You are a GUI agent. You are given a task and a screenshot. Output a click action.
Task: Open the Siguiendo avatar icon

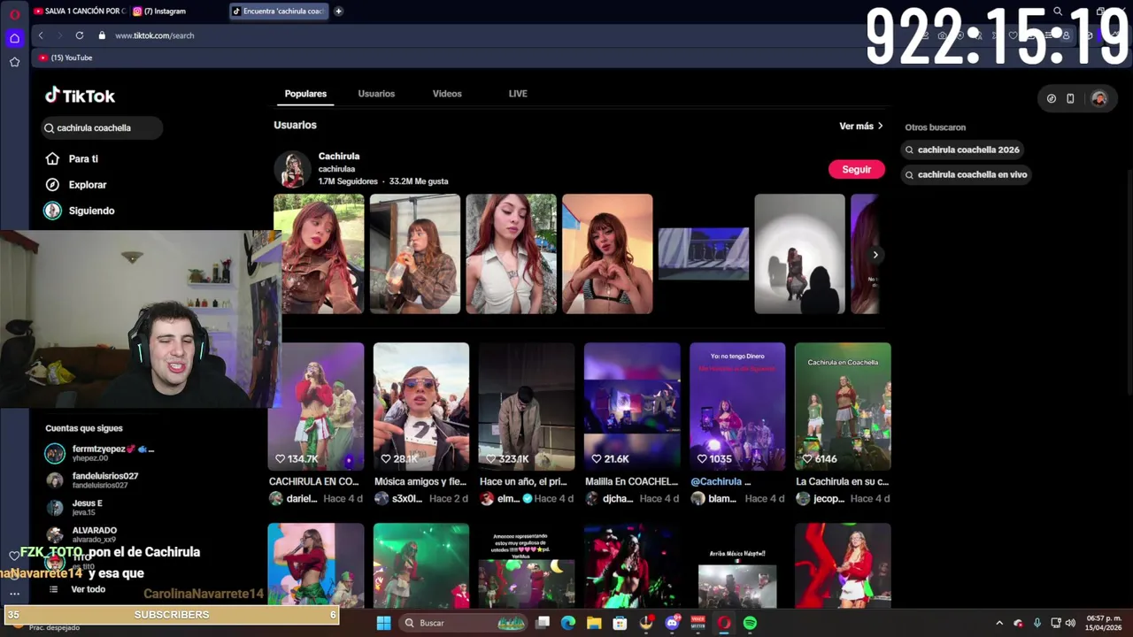coord(52,211)
